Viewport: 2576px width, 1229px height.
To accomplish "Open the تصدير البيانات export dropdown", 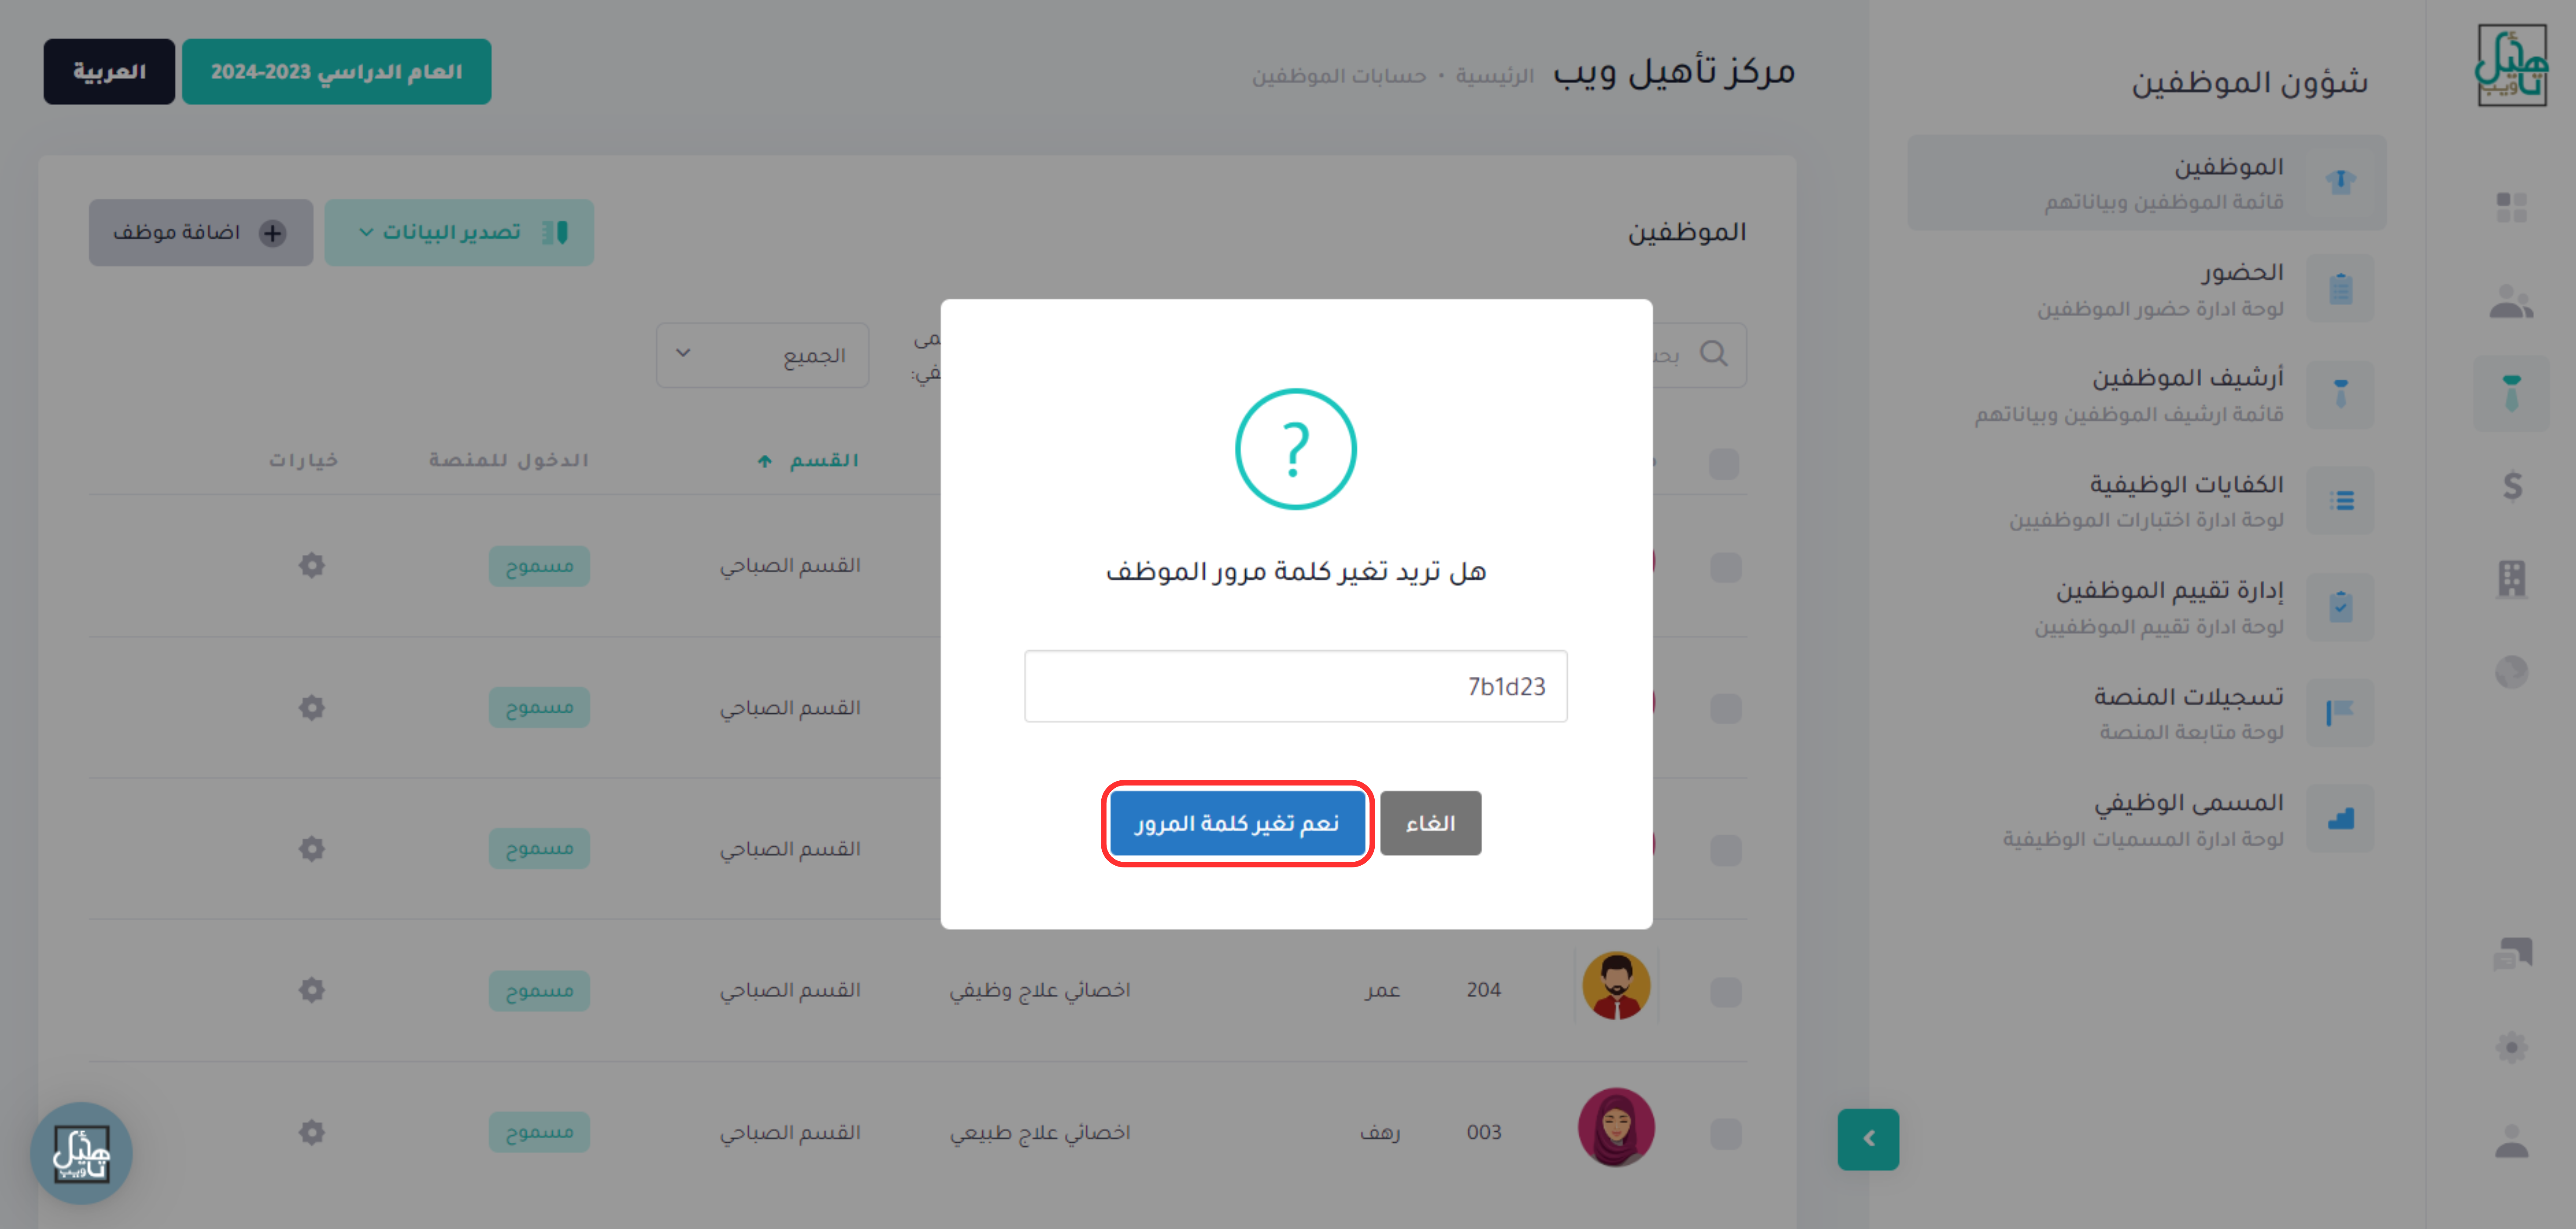I will click(459, 232).
